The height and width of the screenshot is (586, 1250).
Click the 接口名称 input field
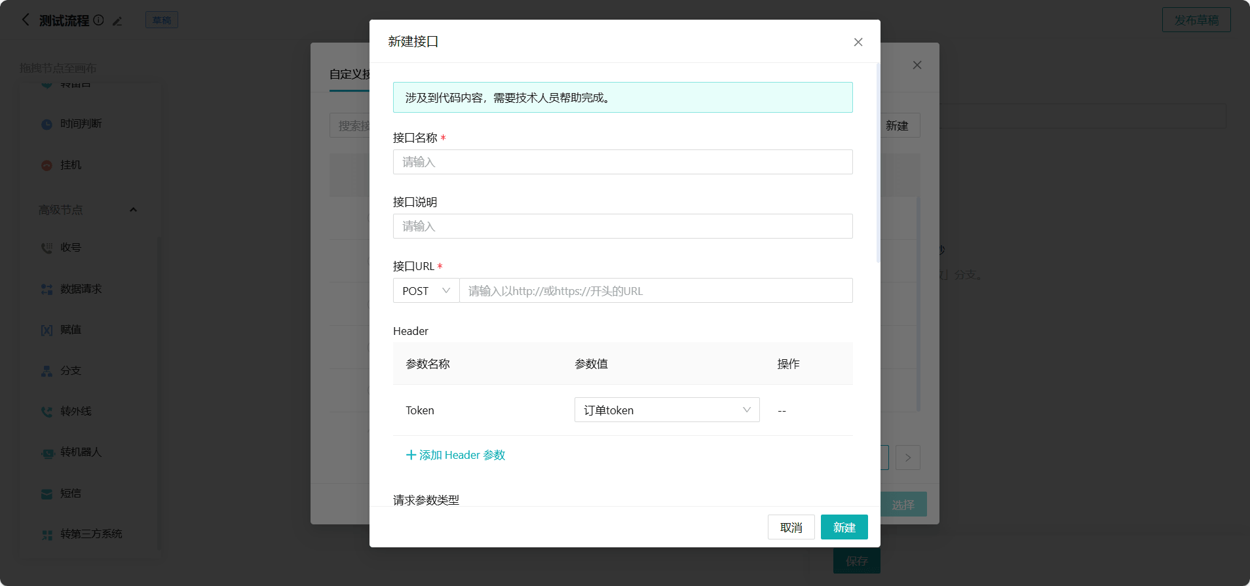point(622,162)
